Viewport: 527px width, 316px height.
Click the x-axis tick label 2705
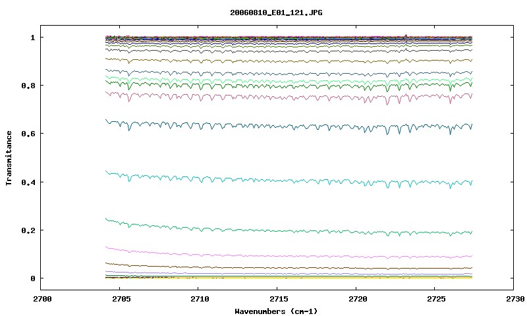click(121, 299)
